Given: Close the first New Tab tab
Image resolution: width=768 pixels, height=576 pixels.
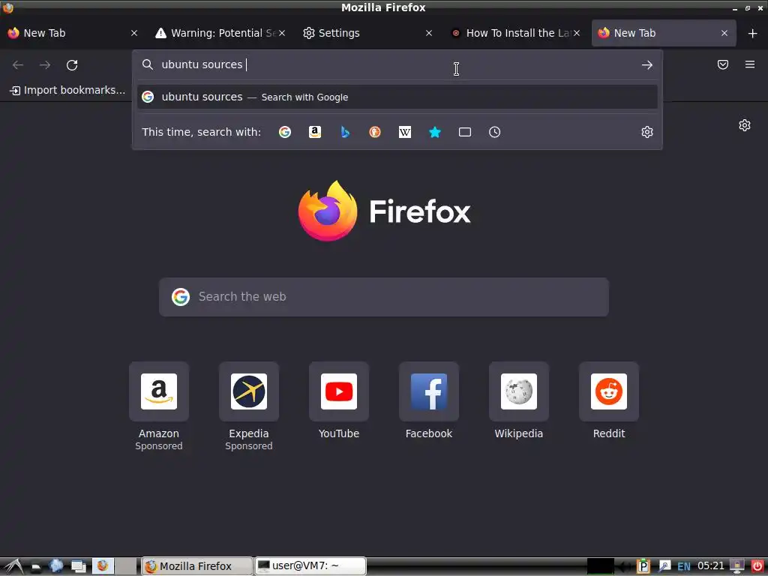Looking at the screenshot, I should tap(133, 33).
